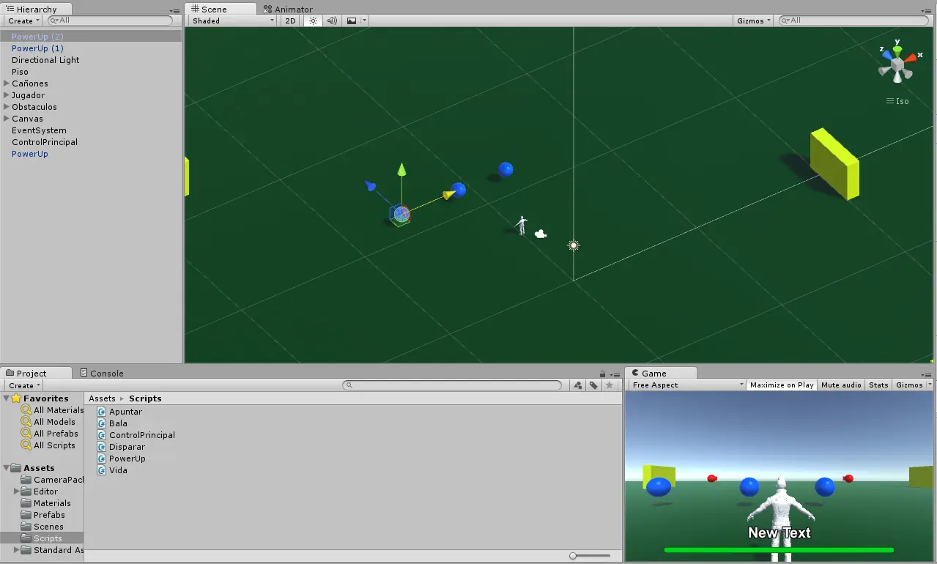937x564 pixels.
Task: Select the large yellow block obstacle
Action: 834,164
